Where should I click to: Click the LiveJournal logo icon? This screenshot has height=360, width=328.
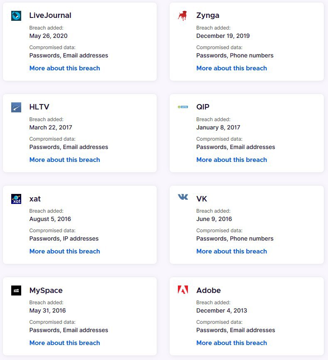point(16,16)
